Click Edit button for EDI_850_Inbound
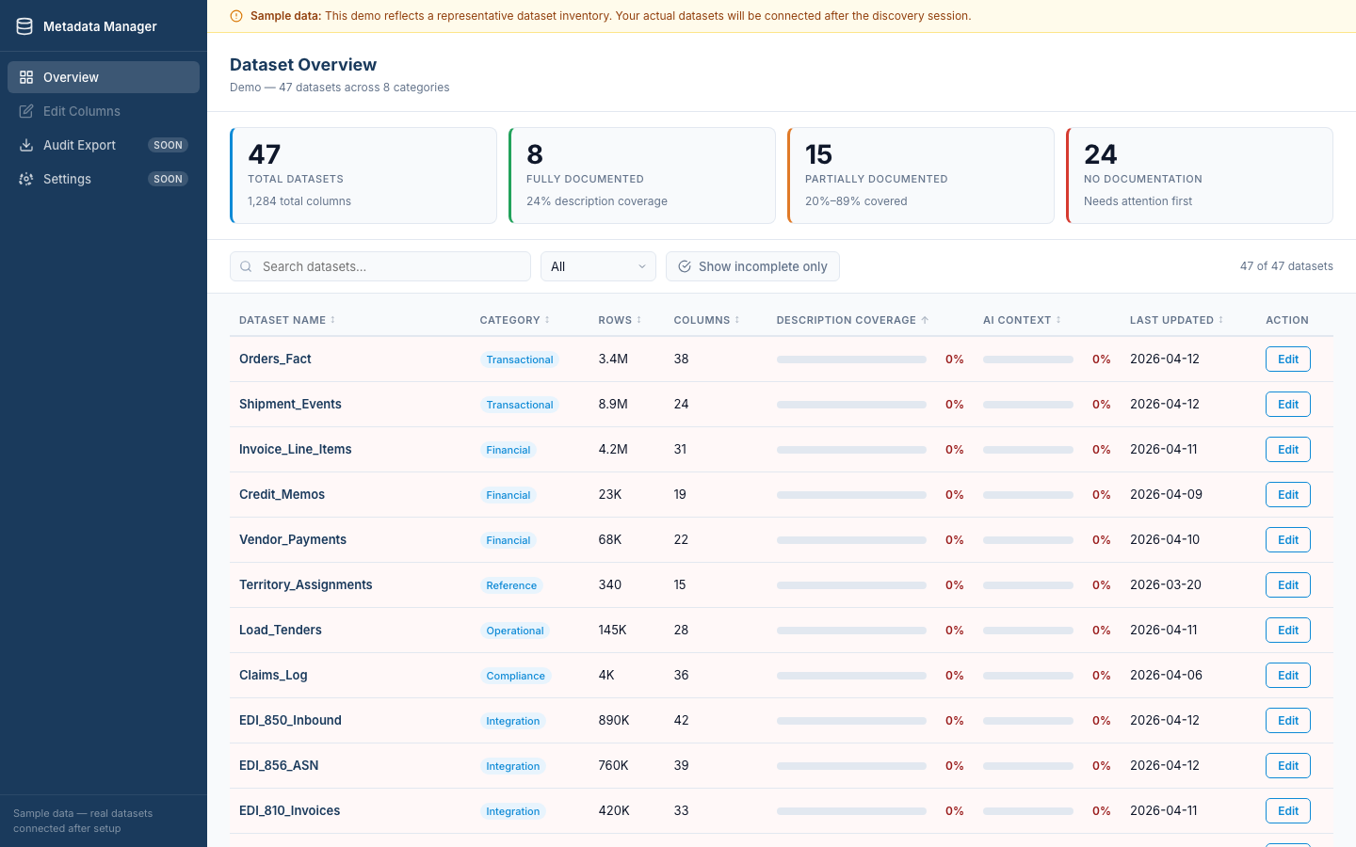Image resolution: width=1356 pixels, height=847 pixels. point(1288,720)
